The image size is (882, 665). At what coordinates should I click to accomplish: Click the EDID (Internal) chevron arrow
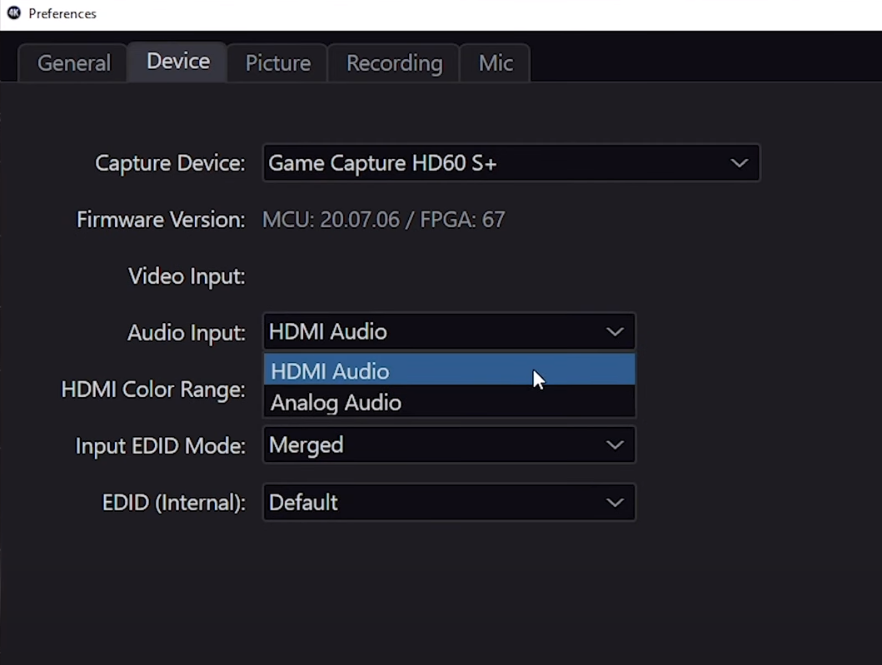[x=615, y=503]
